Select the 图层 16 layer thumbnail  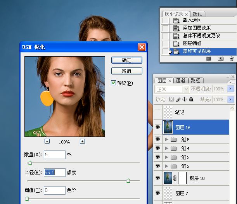(x=168, y=127)
